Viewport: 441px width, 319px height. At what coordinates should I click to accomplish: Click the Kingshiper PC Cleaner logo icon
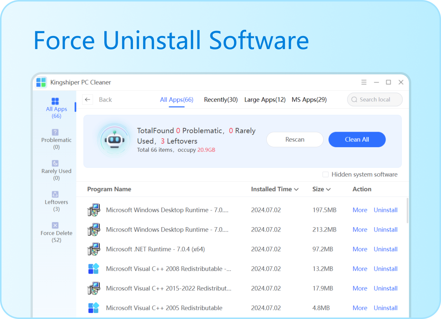coord(41,82)
